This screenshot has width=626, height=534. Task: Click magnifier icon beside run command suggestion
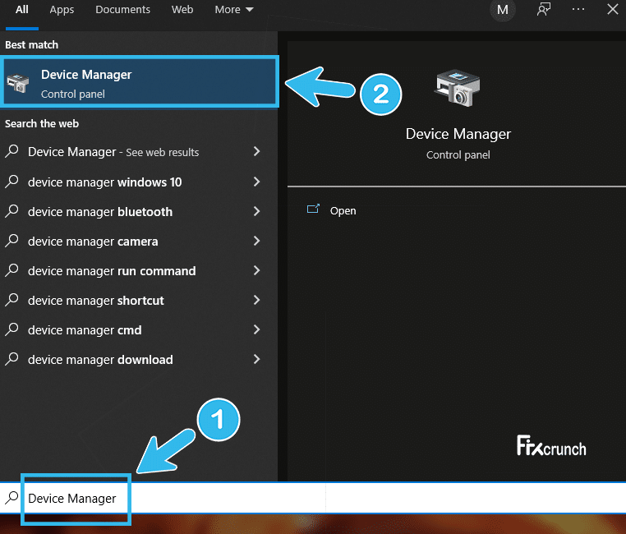[x=12, y=270]
